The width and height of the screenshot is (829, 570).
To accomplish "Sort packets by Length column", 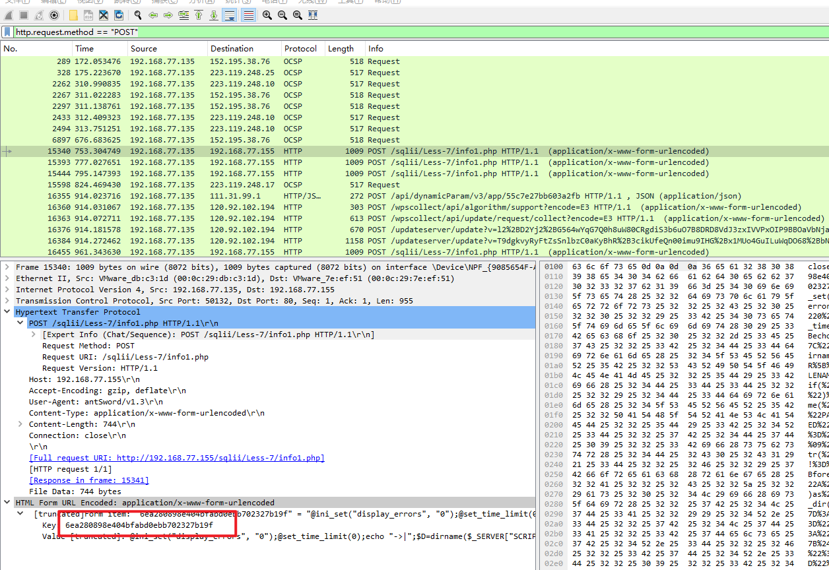I will click(x=345, y=48).
